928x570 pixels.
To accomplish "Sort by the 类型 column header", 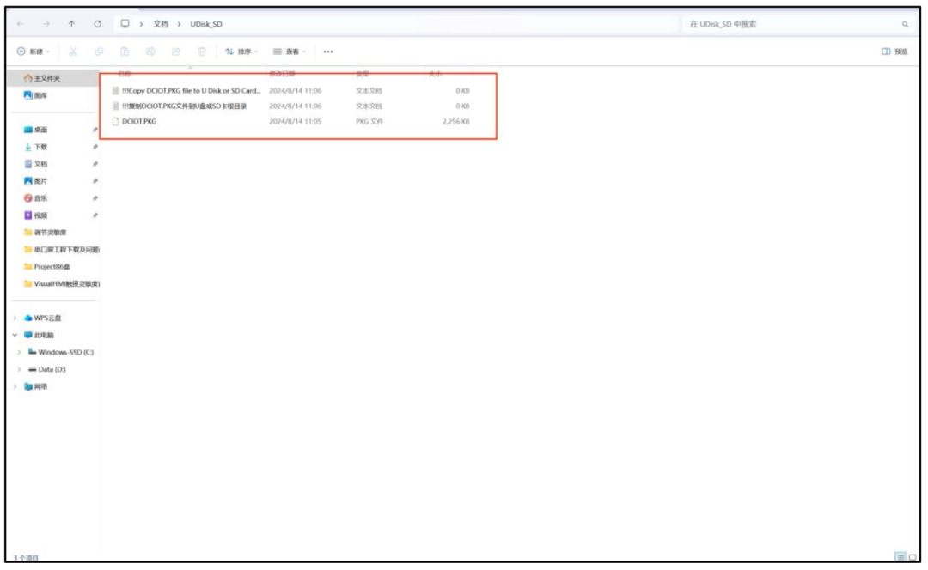I will tap(363, 74).
